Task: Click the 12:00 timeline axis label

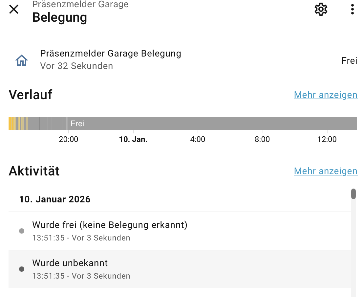Action: click(327, 139)
